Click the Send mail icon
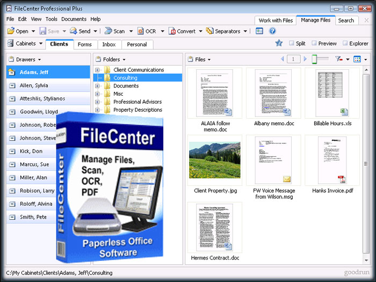 (x=74, y=31)
